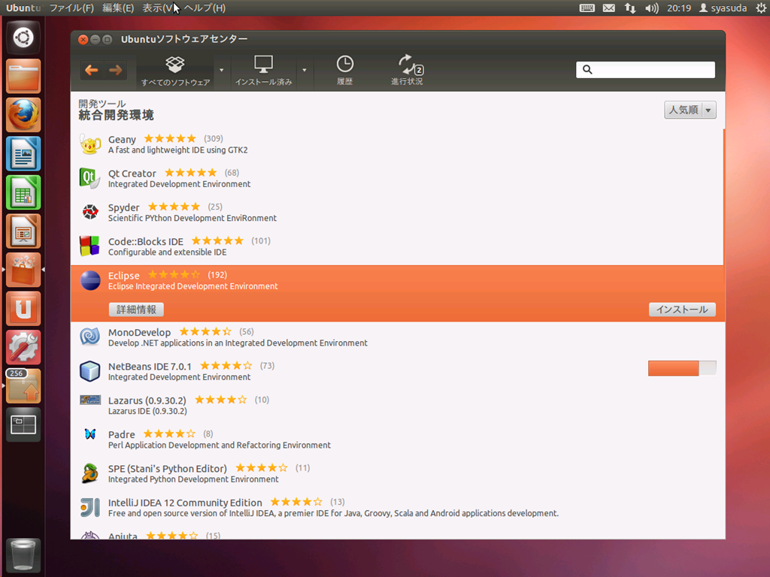Viewport: 770px width, 577px height.
Task: Click the software search field
Action: click(645, 70)
